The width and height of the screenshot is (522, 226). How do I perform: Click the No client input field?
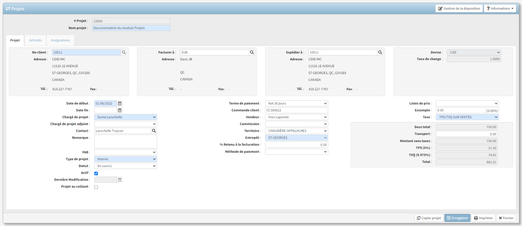coord(86,52)
